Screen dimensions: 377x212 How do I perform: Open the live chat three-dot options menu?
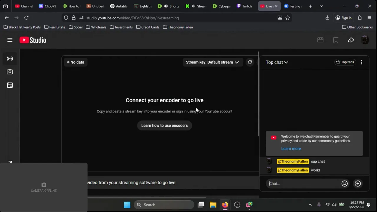click(x=362, y=62)
